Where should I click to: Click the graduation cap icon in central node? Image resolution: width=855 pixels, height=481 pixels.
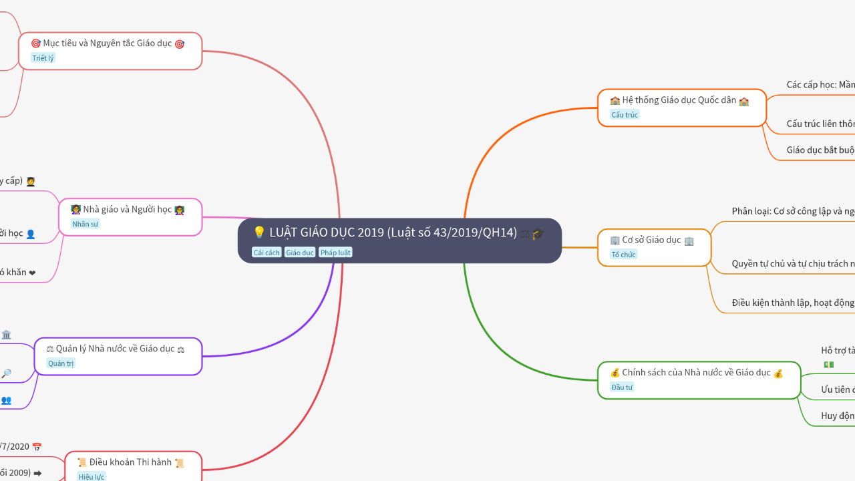coord(538,234)
